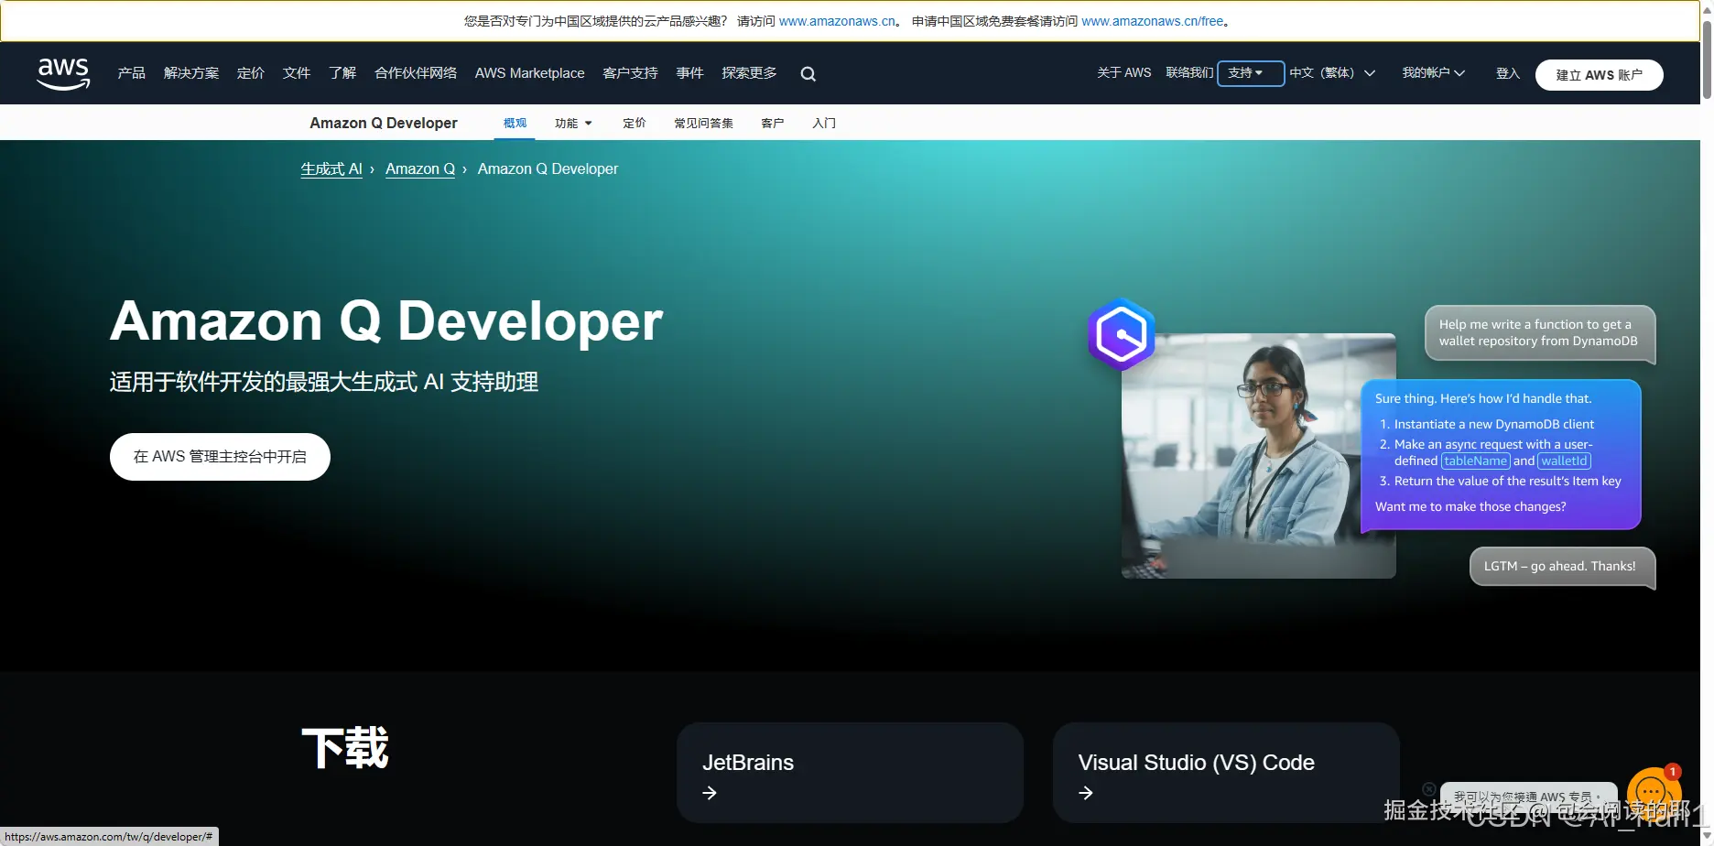Expand the 功能 dropdown in the sub-navigation
The height and width of the screenshot is (846, 1714).
[573, 123]
